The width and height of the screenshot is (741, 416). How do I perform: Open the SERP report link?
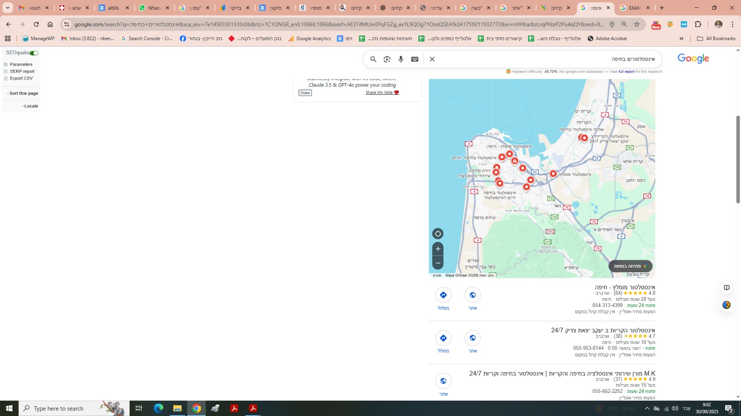(x=22, y=72)
